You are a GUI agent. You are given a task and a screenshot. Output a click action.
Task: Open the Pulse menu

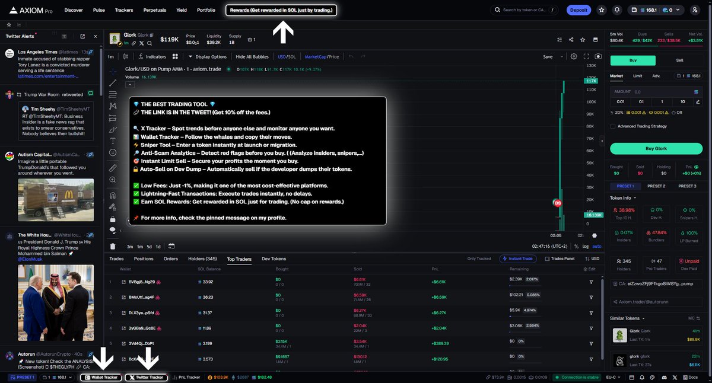point(99,10)
